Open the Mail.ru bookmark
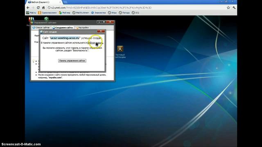Viewport: 262px width, 147px height. (x=31, y=13)
